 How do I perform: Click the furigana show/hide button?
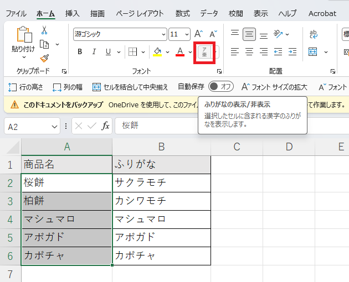tap(204, 52)
